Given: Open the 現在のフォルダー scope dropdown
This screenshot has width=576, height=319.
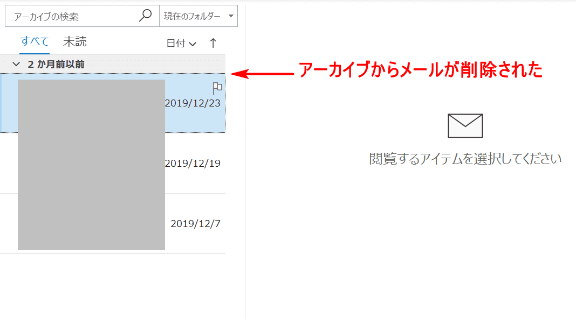Looking at the screenshot, I should (198, 16).
